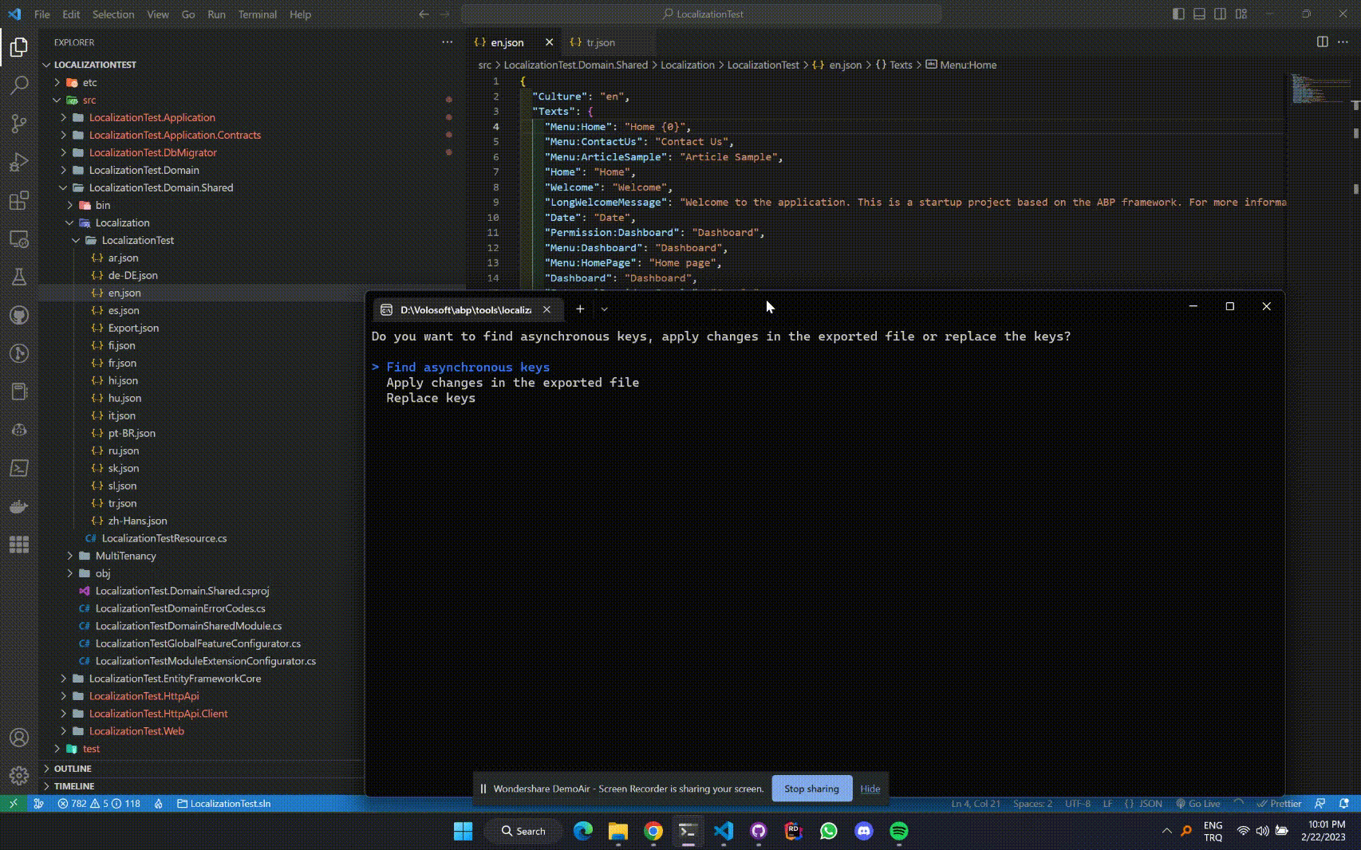Click split editor right icon
This screenshot has height=850, width=1361.
(1322, 42)
